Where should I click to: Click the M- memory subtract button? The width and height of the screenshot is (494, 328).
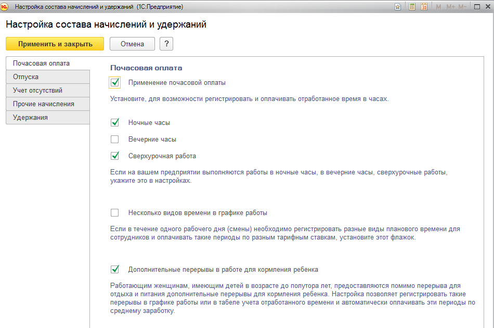pos(463,7)
